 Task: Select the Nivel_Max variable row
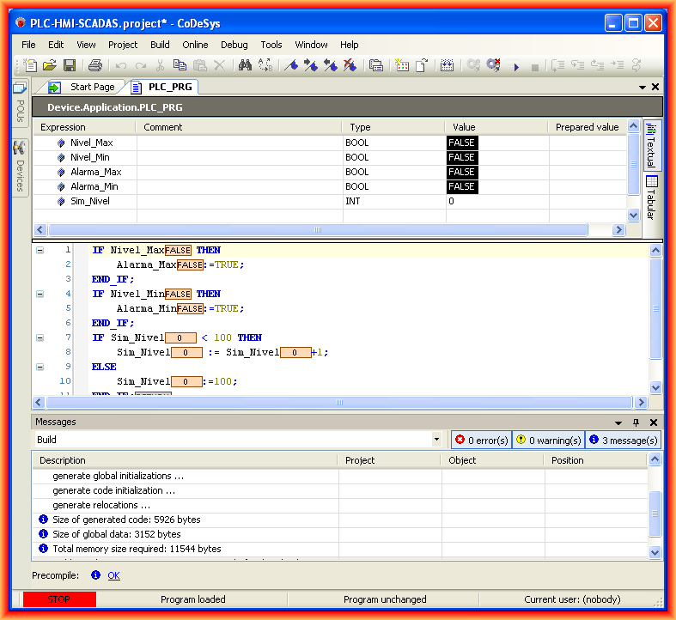[91, 143]
